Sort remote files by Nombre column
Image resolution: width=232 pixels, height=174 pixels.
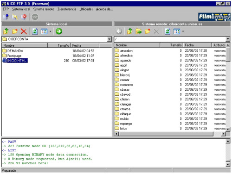137,45
